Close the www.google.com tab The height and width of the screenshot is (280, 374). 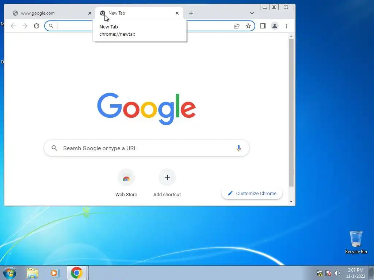tap(90, 13)
